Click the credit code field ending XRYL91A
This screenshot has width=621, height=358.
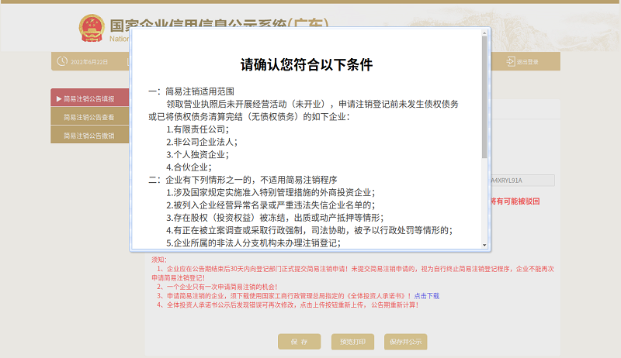pyautogui.click(x=522, y=181)
